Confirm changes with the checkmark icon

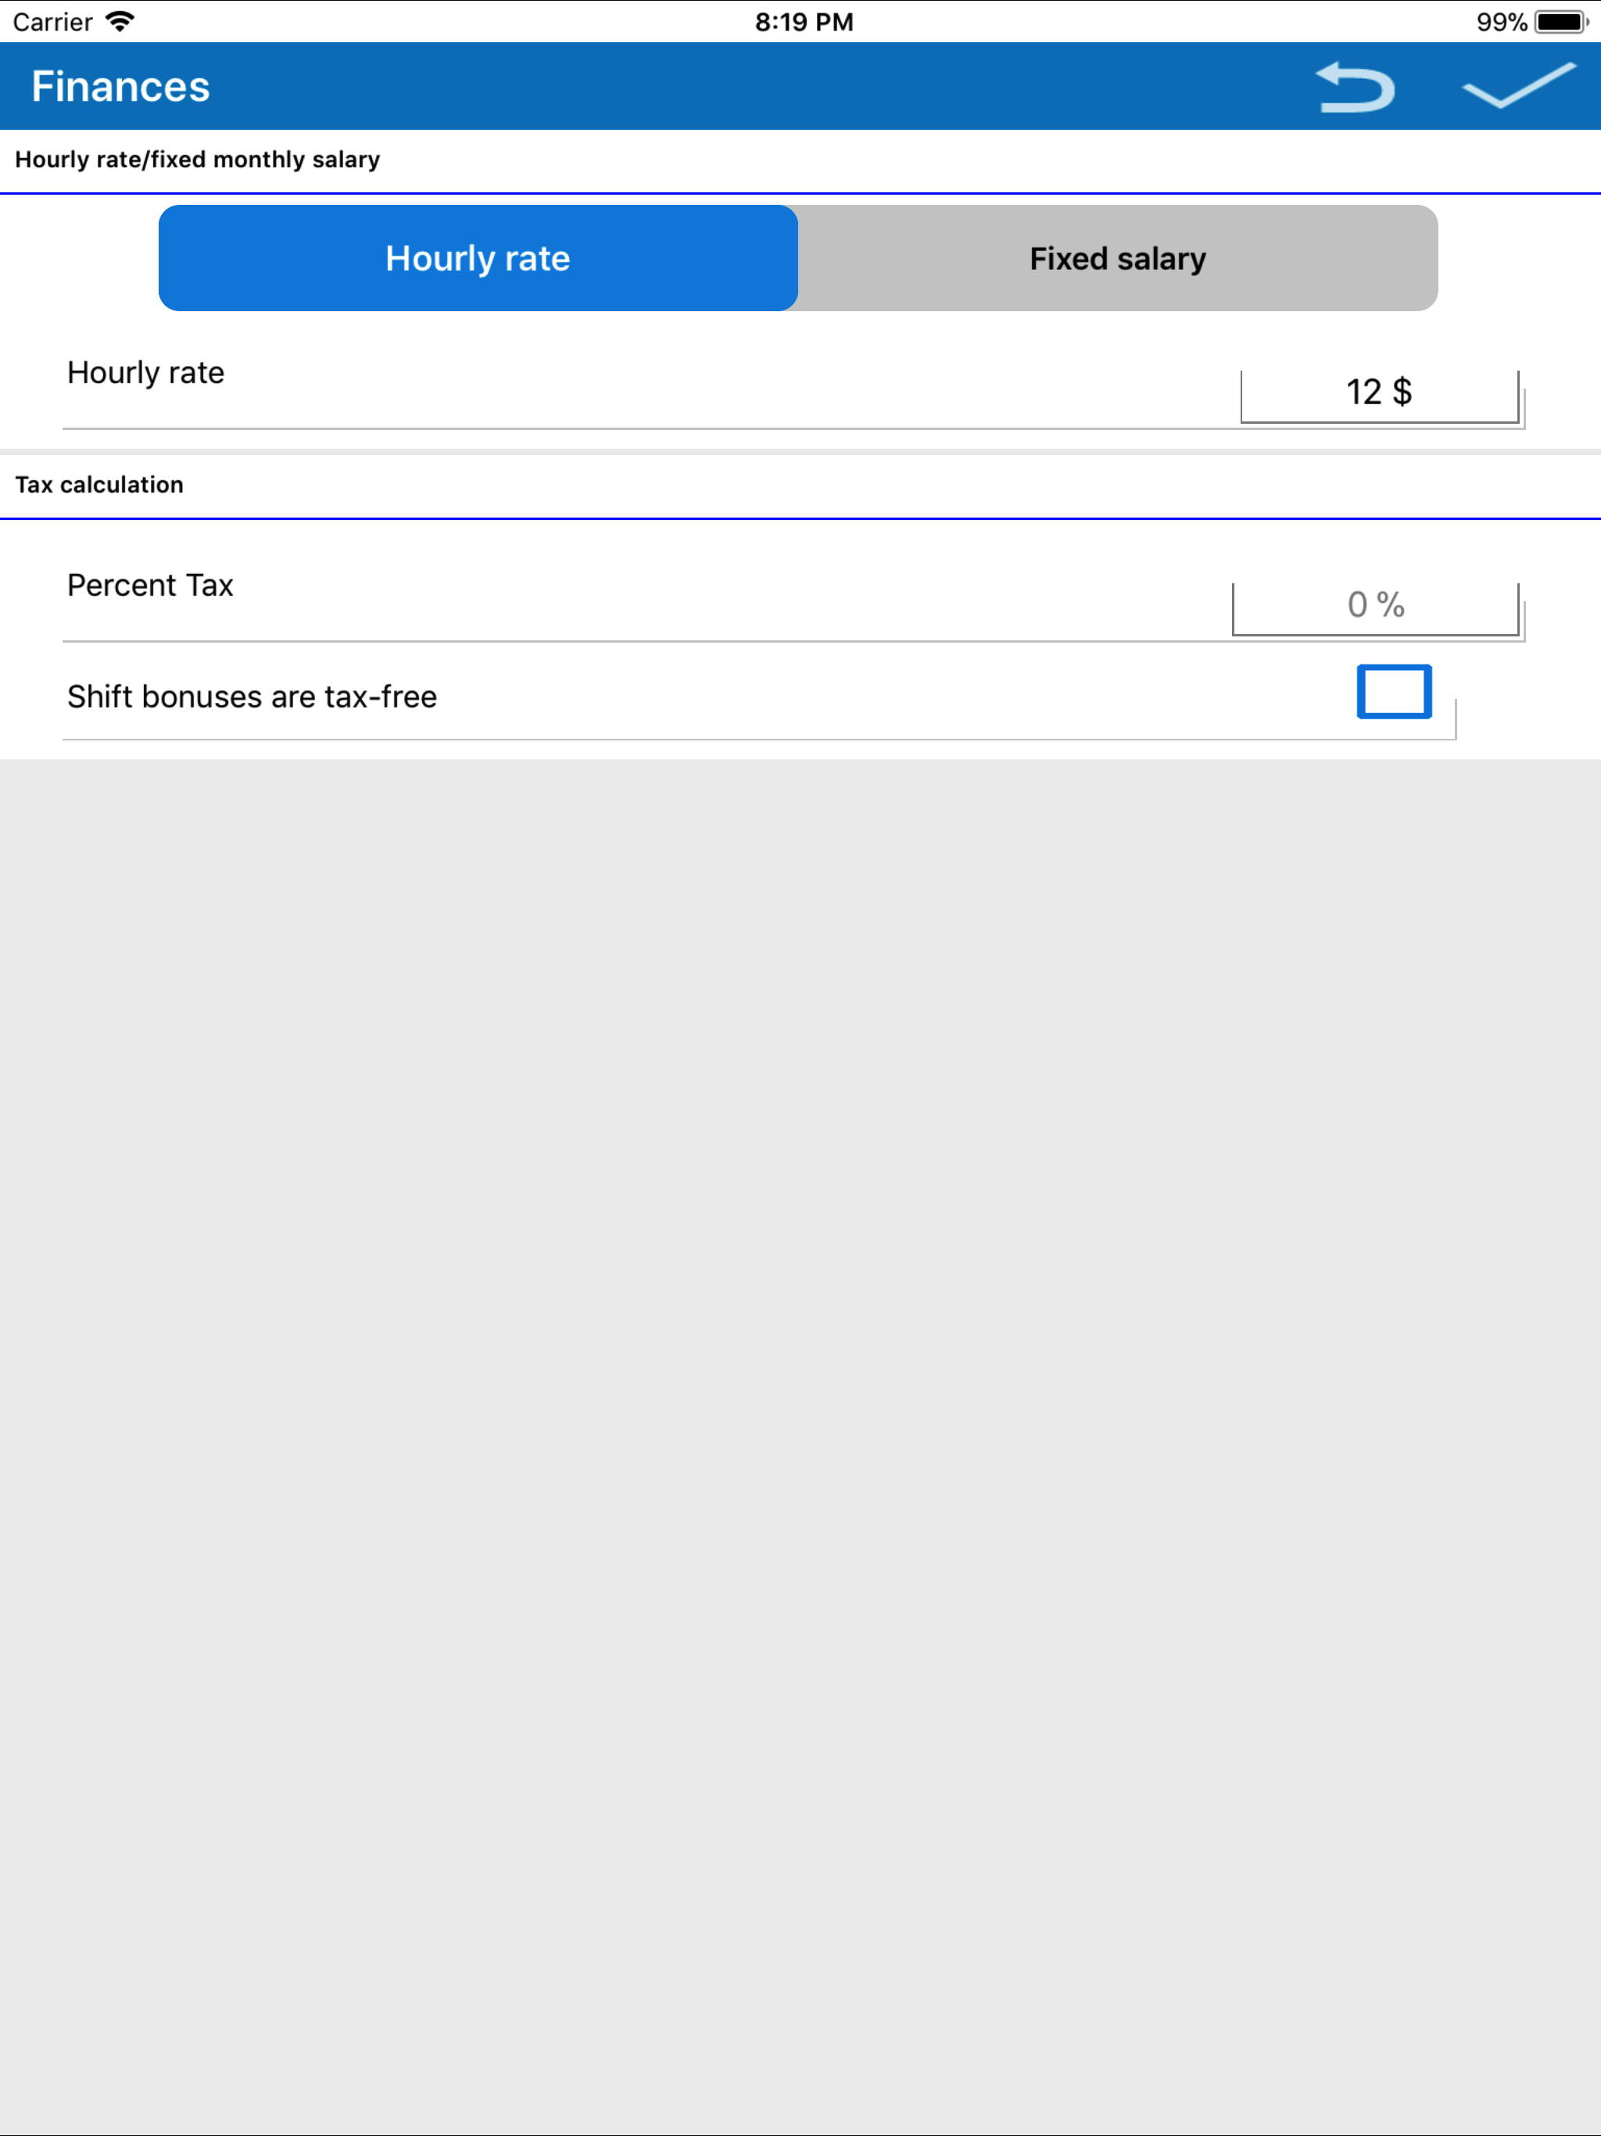1519,85
